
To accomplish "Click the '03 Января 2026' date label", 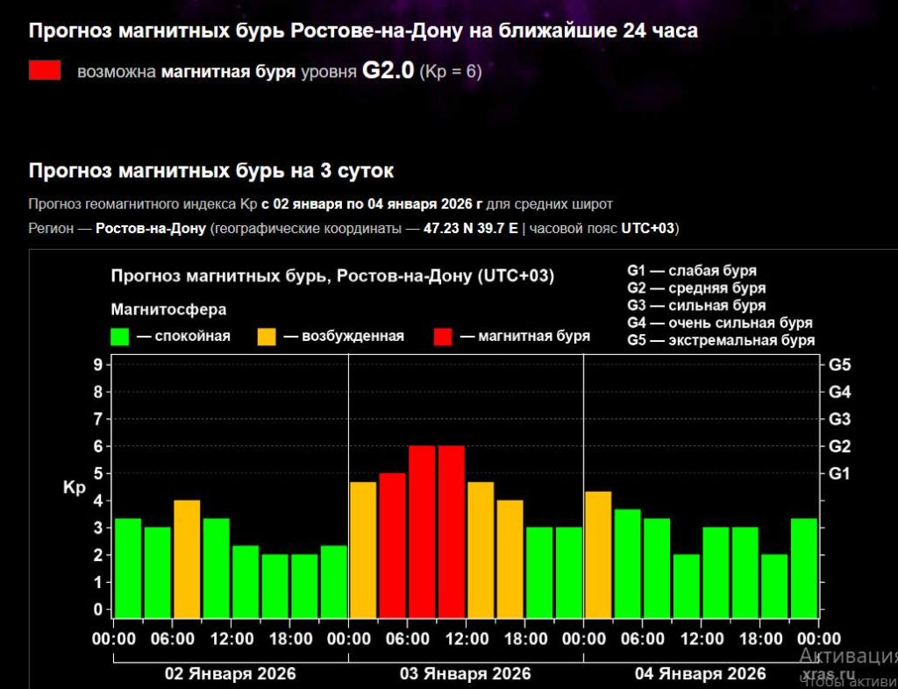I will coord(466,674).
